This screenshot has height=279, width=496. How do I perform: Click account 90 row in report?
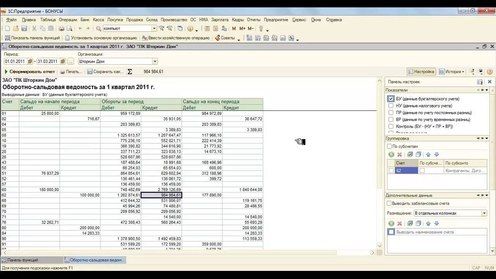[131, 239]
